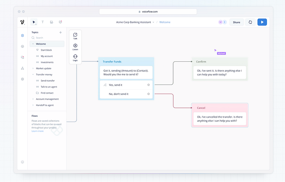The image size is (285, 182).
Task: Click the lock icon in the address bar
Action: tap(140, 11)
